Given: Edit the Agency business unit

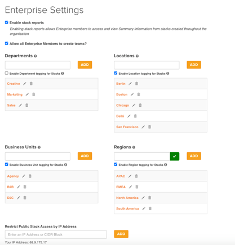Looking at the screenshot, I should click(x=24, y=176).
